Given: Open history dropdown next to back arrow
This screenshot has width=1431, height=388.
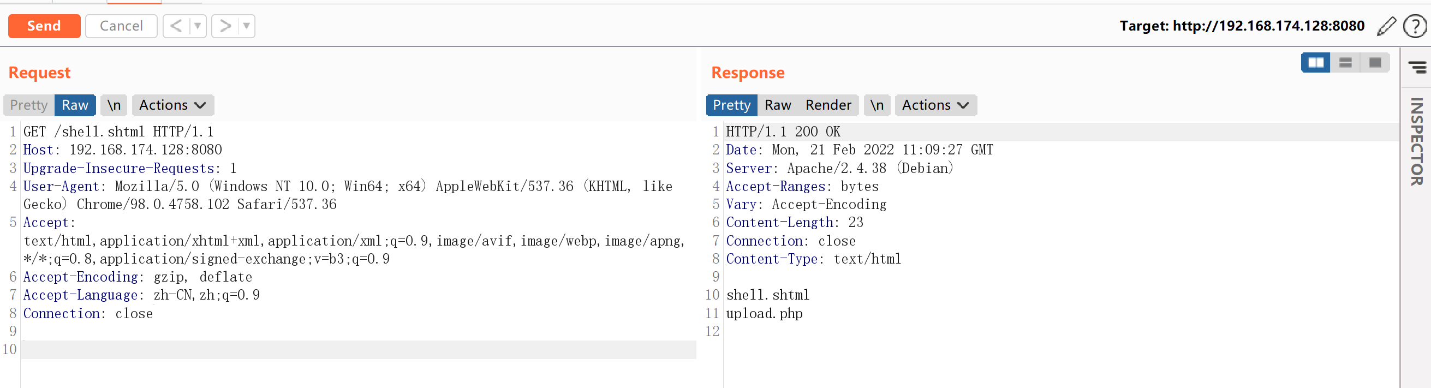Looking at the screenshot, I should (197, 26).
